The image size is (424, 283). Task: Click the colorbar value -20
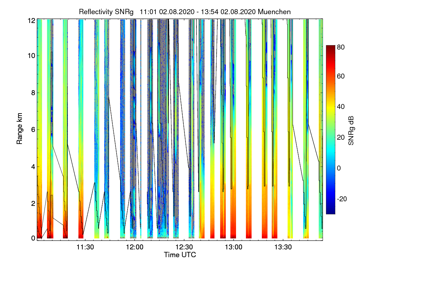342,199
